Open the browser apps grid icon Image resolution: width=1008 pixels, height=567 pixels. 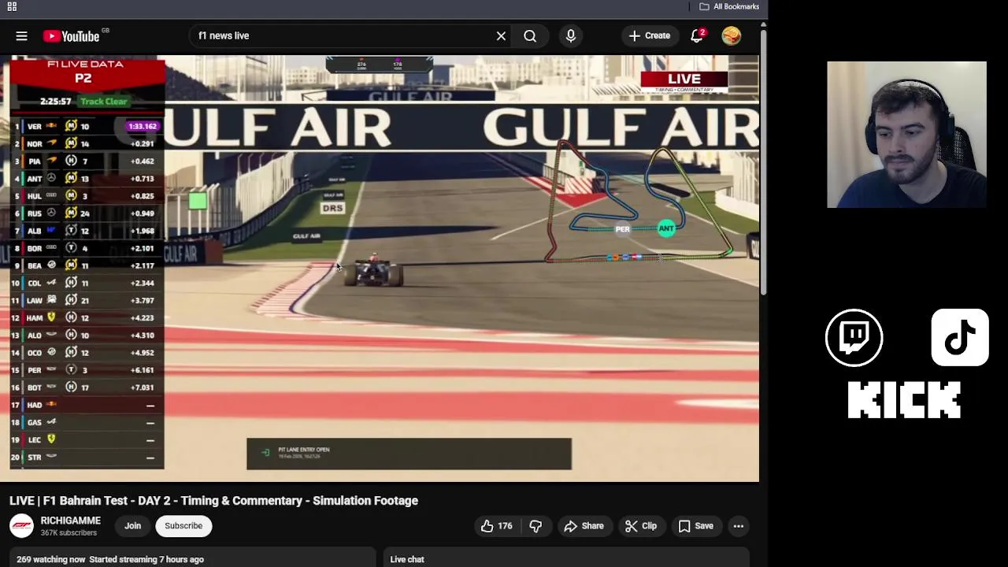click(12, 6)
